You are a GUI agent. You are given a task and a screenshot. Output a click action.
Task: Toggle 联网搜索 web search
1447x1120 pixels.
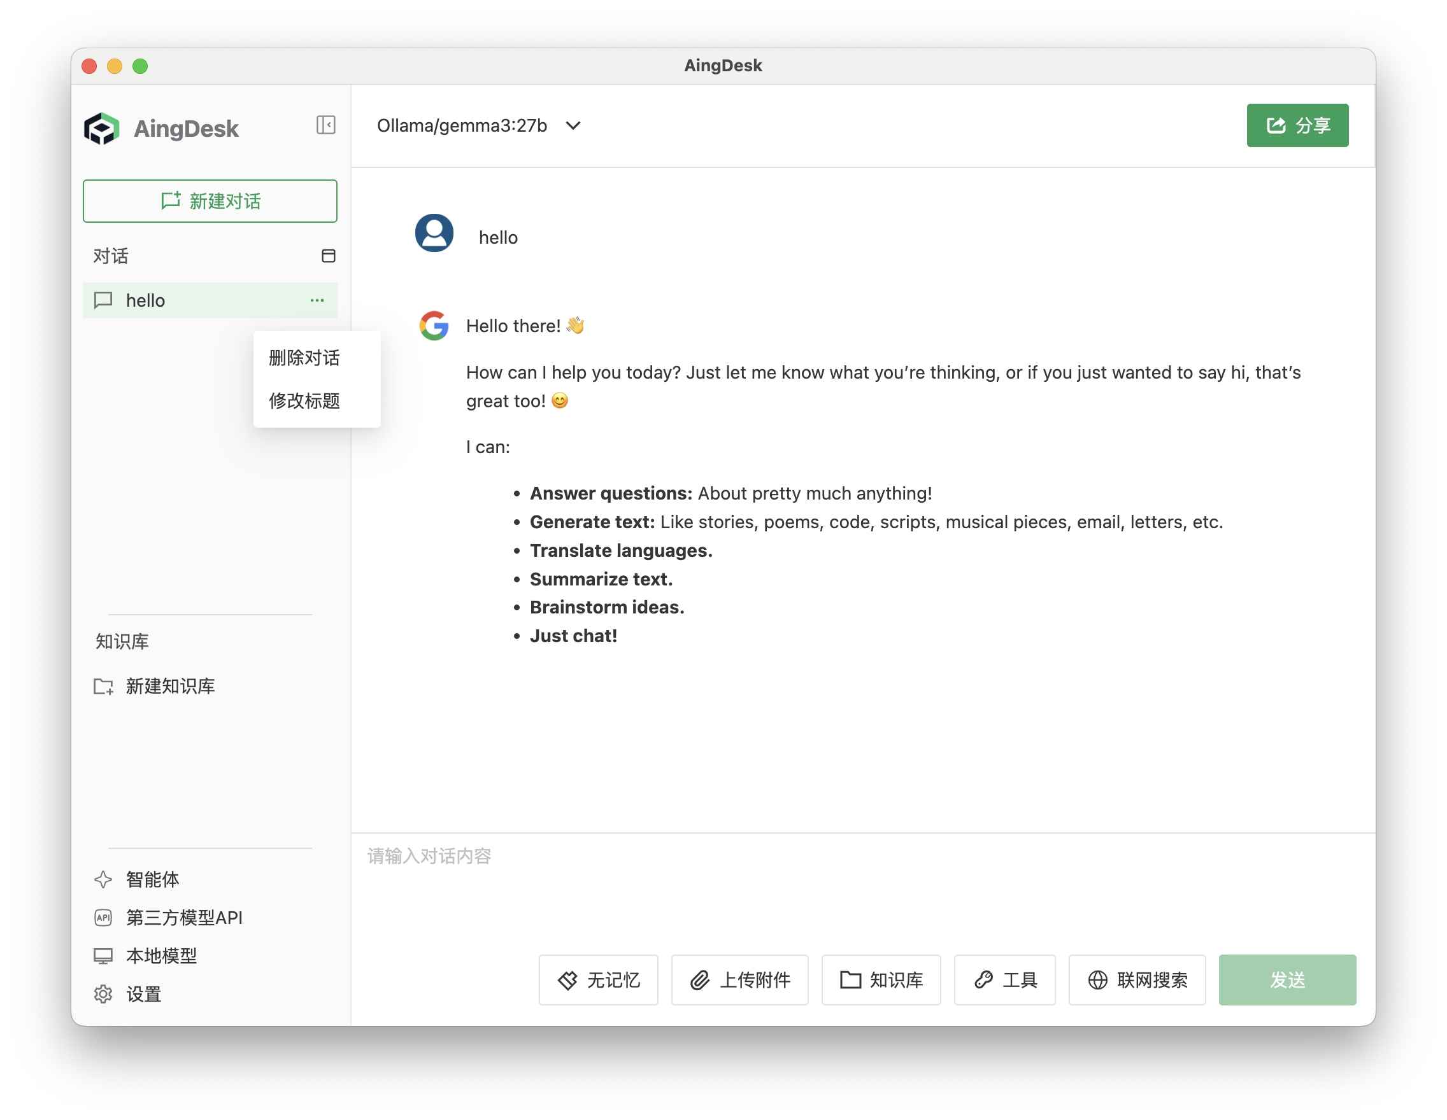(1137, 979)
